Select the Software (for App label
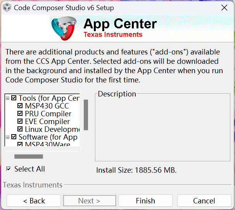Image resolution: width=235 pixels, height=210 pixels. 48,137
